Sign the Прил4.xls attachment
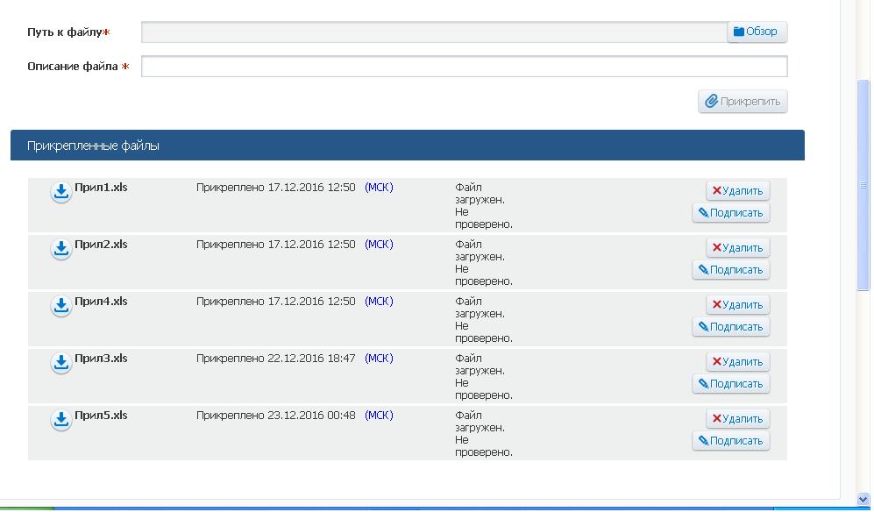Viewport: 874px width, 512px height. (x=730, y=327)
